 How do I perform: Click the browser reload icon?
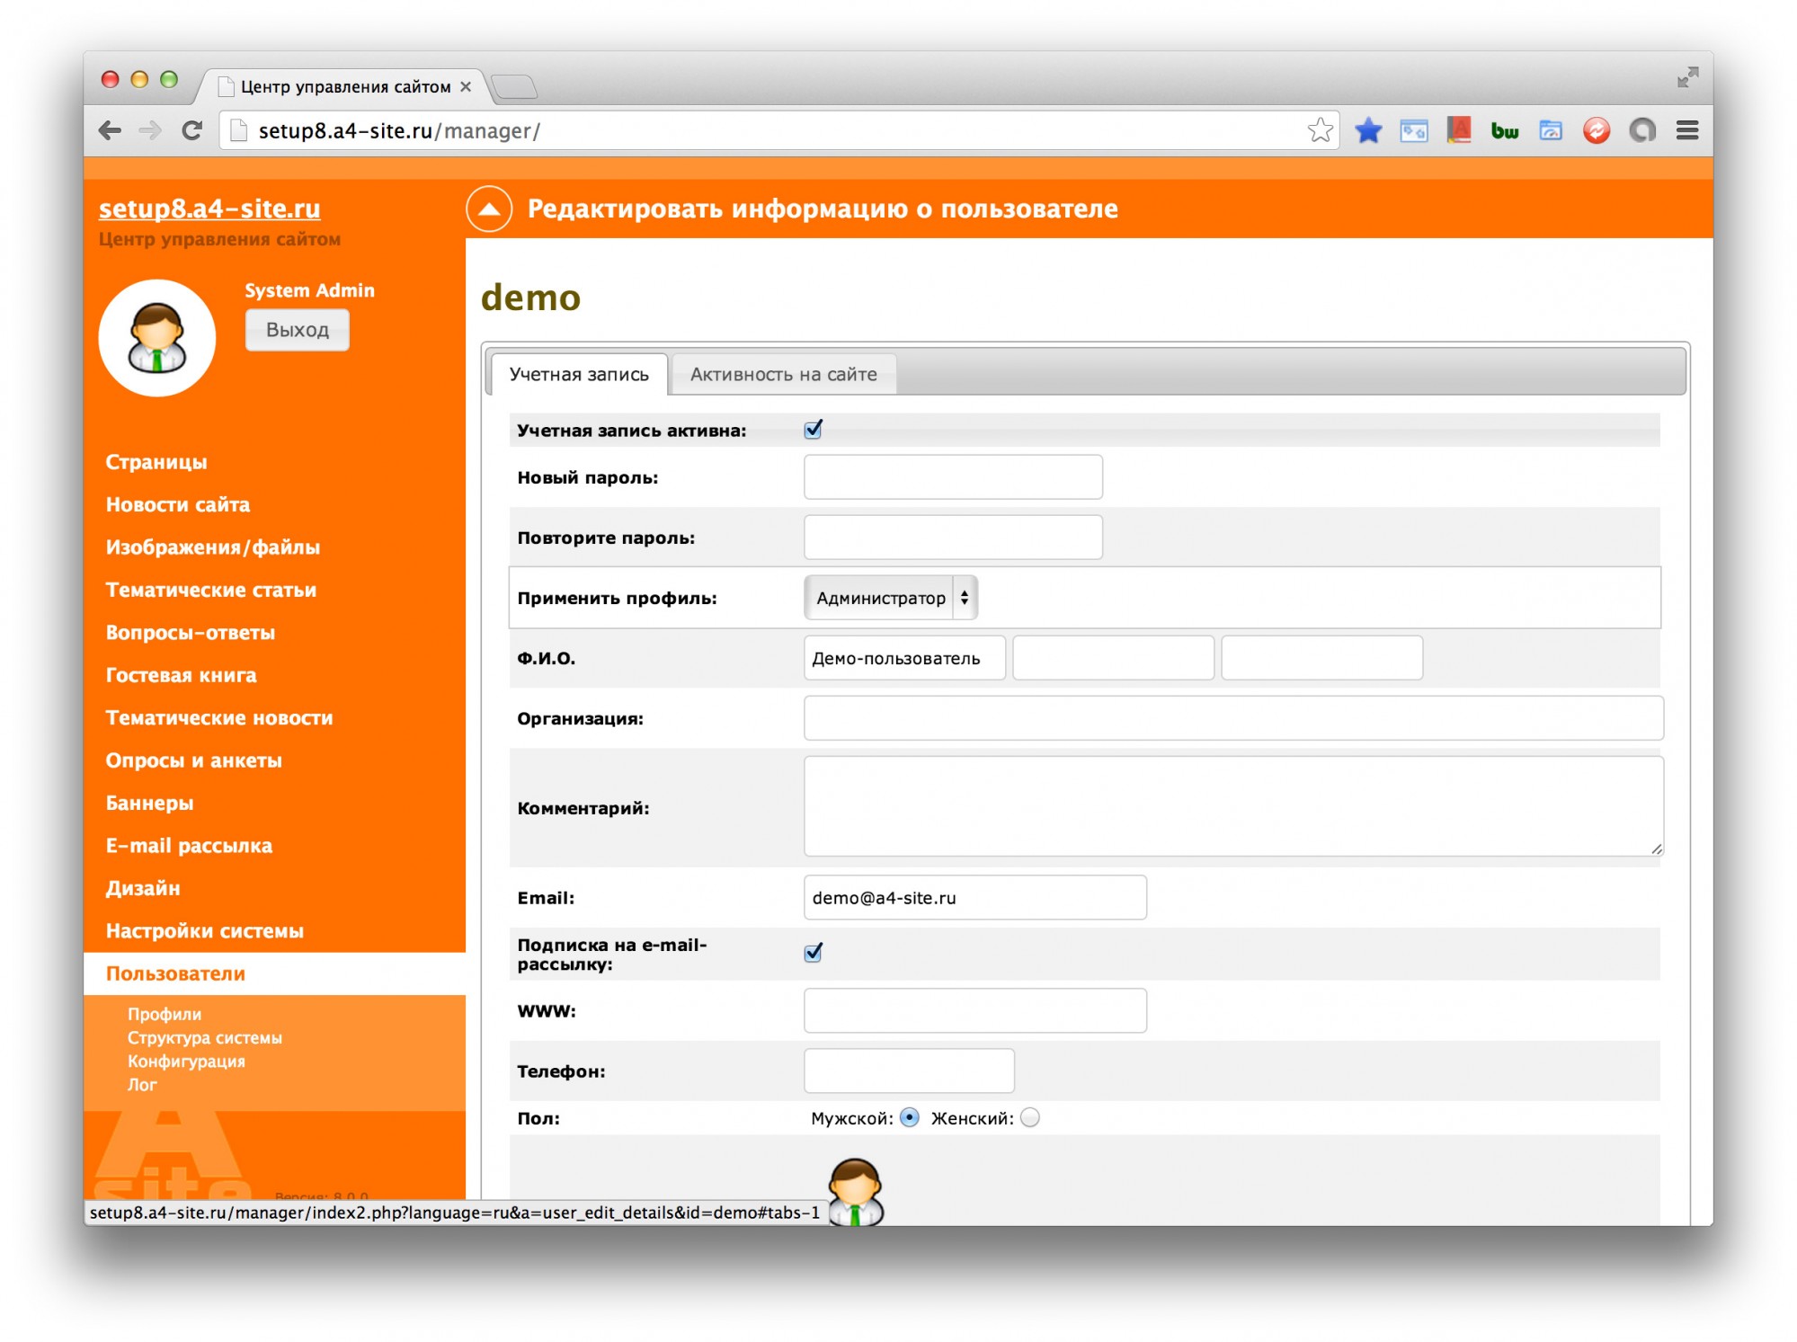coord(191,130)
